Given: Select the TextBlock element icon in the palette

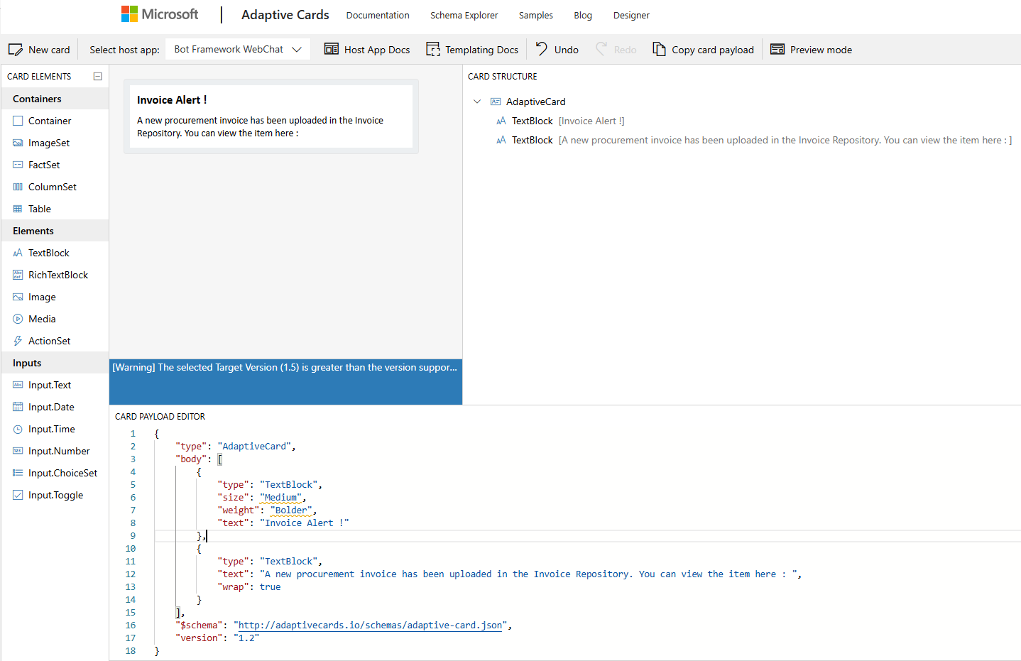Looking at the screenshot, I should [x=18, y=253].
